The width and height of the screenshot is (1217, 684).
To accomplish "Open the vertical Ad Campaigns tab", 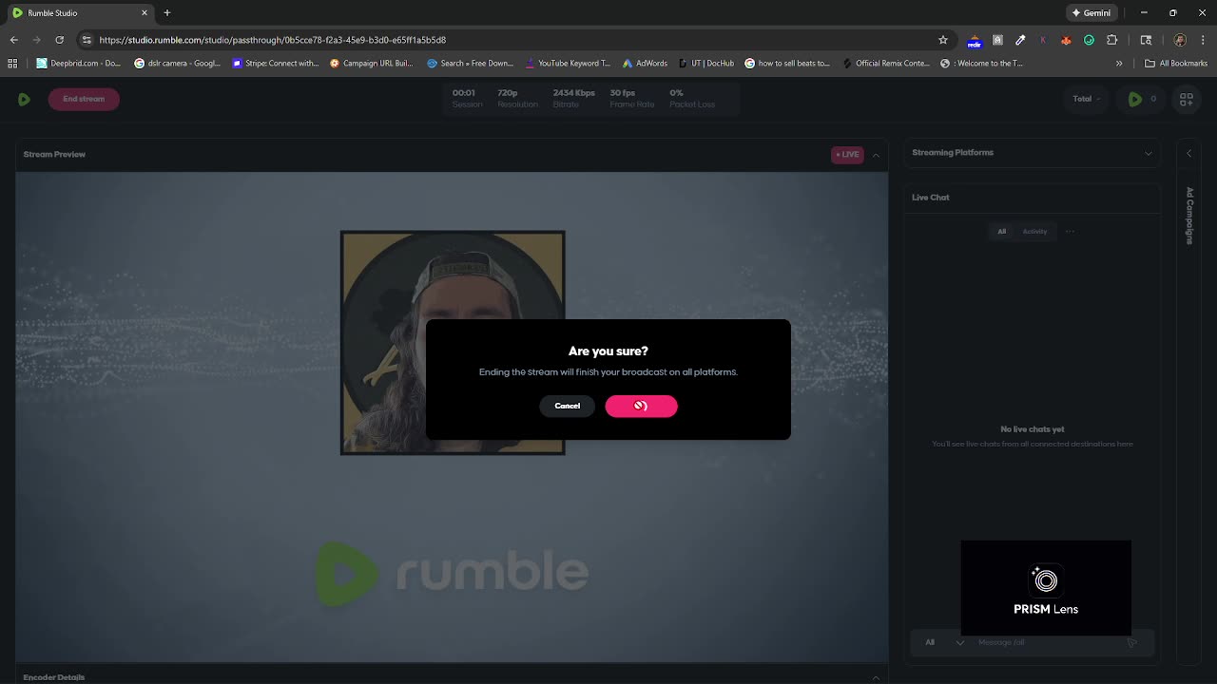I will (x=1188, y=216).
